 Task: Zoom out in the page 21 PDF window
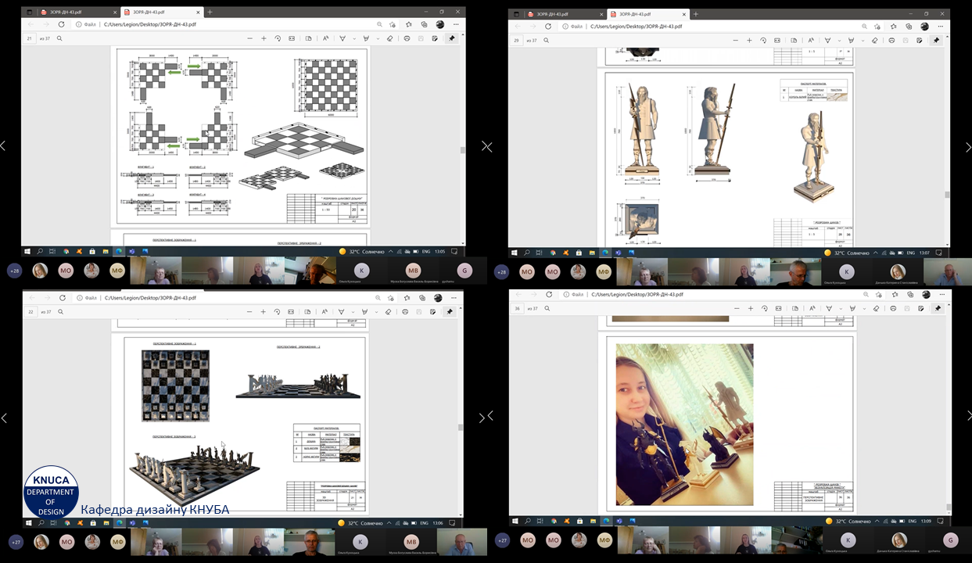click(x=249, y=38)
